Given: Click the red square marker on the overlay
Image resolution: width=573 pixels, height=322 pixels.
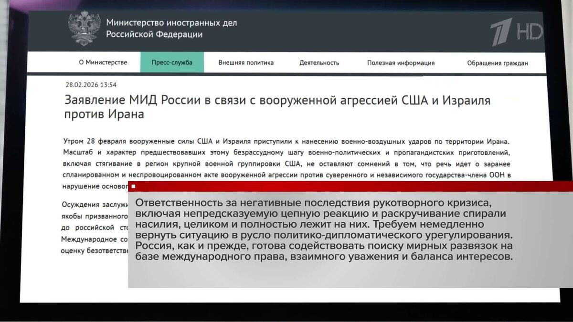Looking at the screenshot, I should 132,187.
